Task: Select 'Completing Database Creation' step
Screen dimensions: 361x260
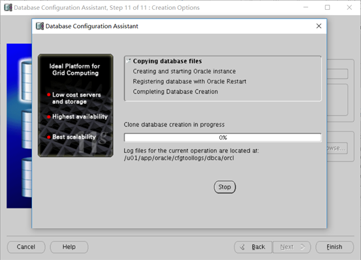Action: [x=175, y=91]
